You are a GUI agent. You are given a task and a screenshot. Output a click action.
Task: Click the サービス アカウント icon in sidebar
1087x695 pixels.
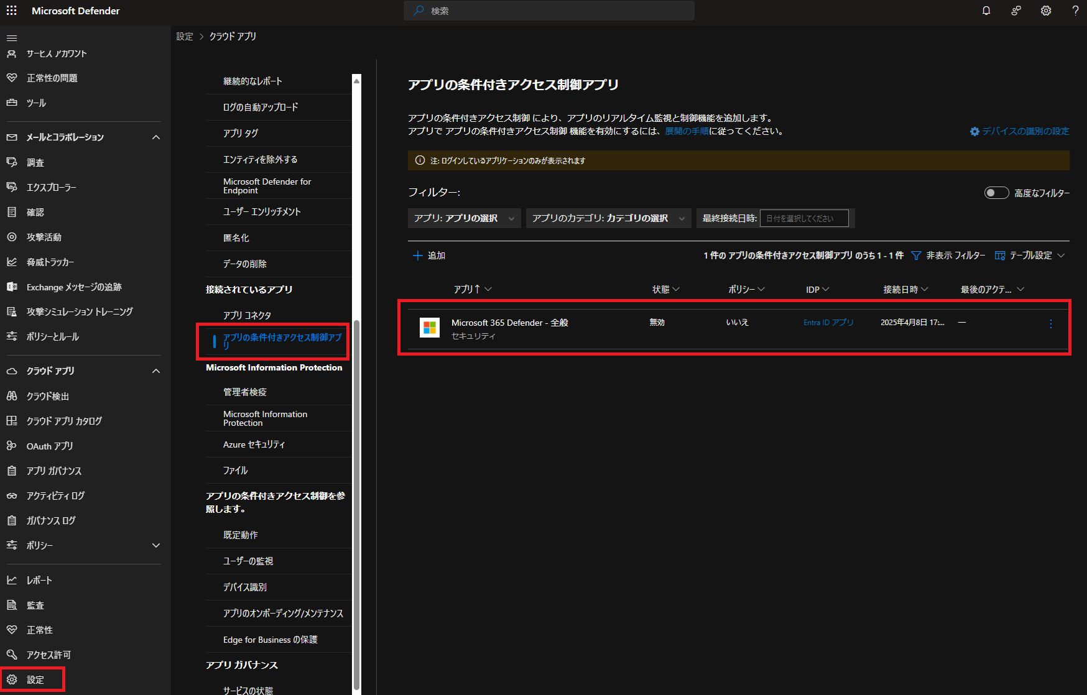tap(11, 53)
